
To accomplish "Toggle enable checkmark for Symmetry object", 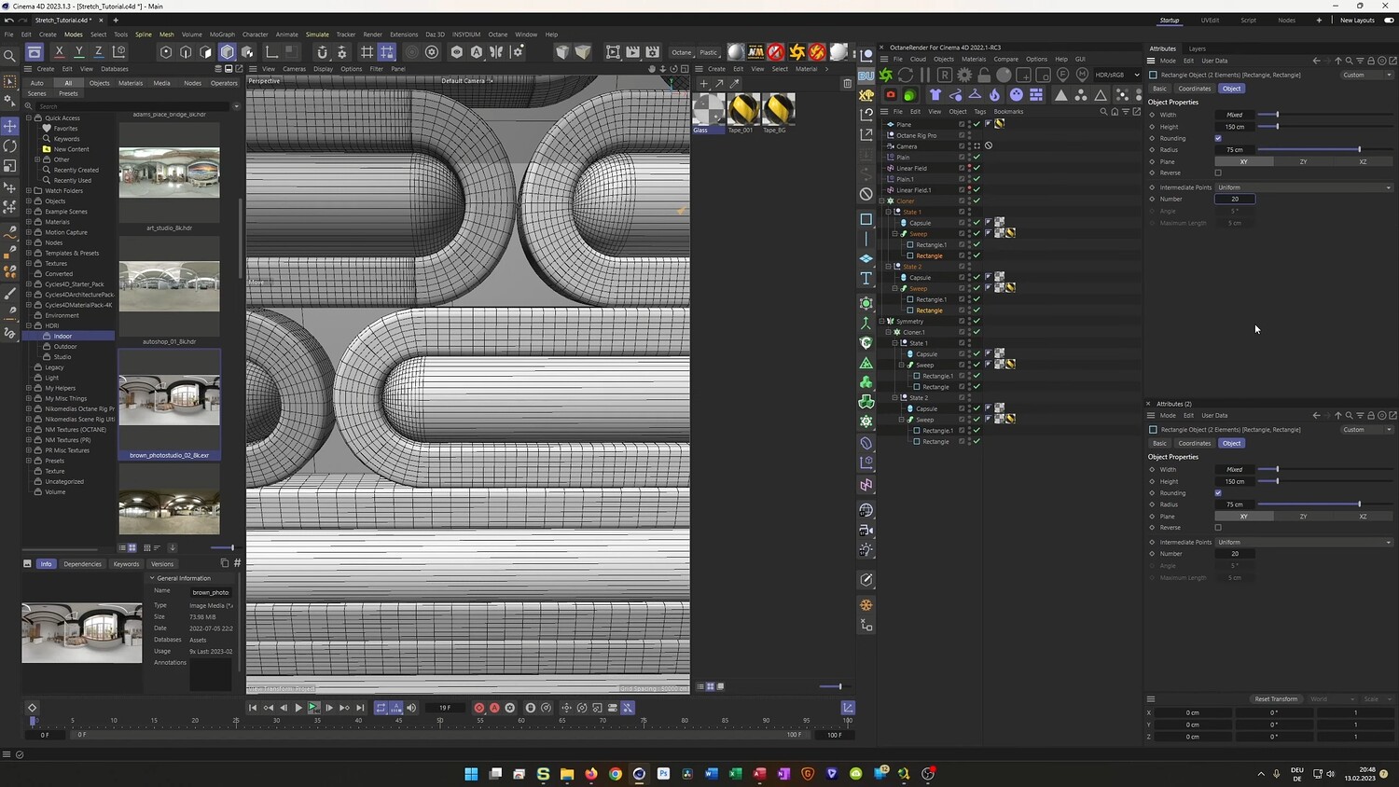I will (x=977, y=321).
